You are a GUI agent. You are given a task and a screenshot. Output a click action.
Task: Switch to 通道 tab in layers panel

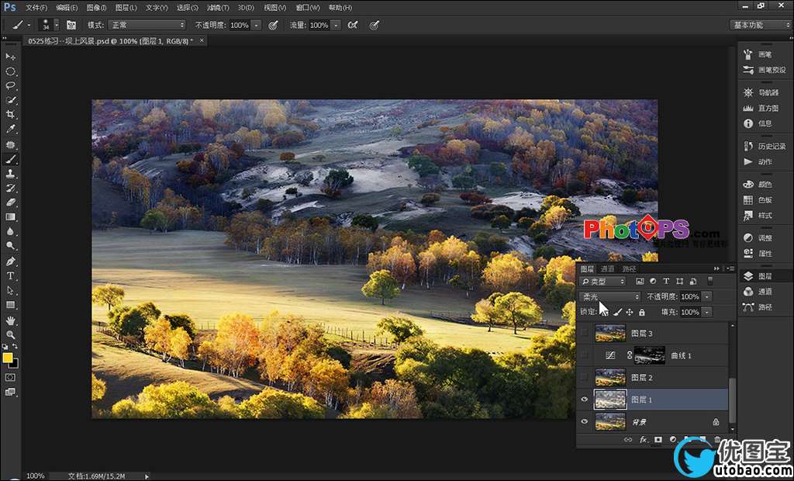pyautogui.click(x=608, y=268)
